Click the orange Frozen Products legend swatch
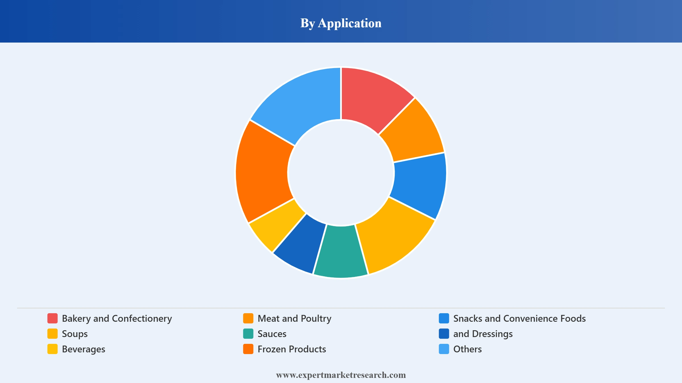This screenshot has width=682, height=383. click(248, 349)
